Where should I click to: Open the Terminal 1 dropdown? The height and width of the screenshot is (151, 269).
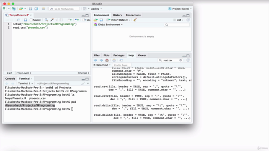tap(25, 83)
